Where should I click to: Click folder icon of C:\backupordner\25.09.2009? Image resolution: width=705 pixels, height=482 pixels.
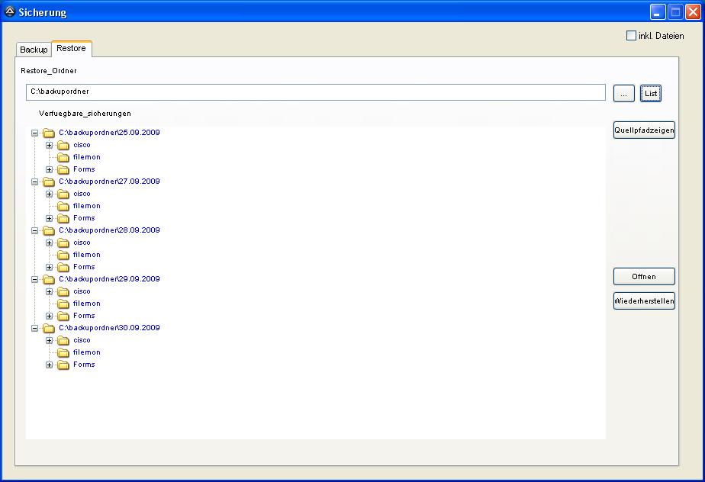[49, 133]
